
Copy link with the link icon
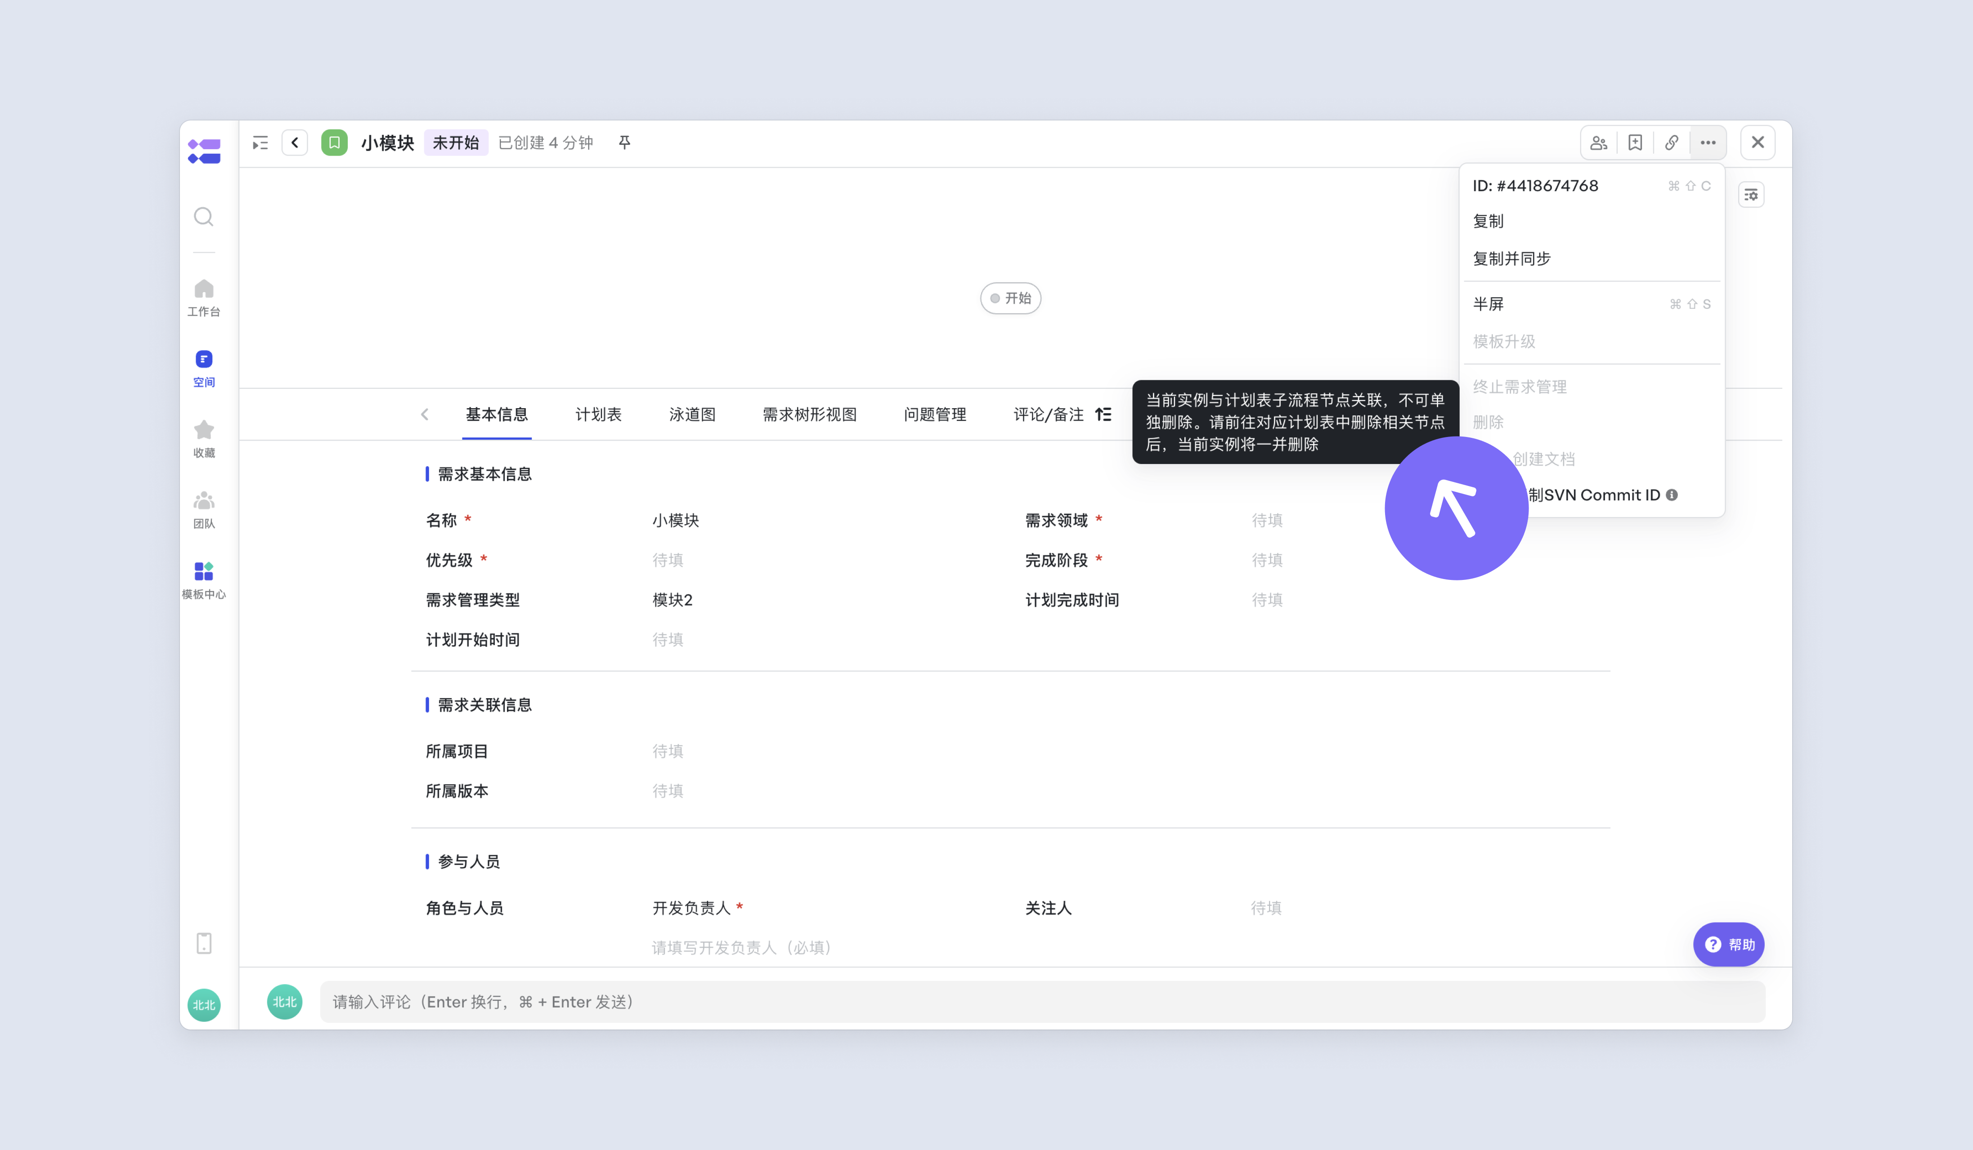pyautogui.click(x=1671, y=143)
